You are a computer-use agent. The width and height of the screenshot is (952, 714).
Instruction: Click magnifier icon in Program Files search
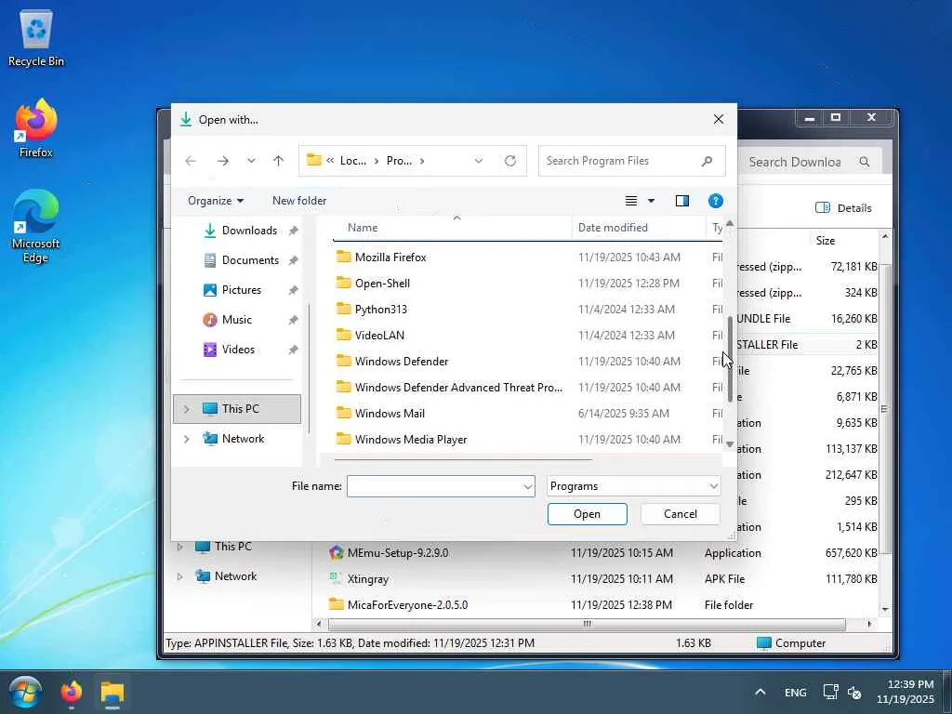[707, 161]
